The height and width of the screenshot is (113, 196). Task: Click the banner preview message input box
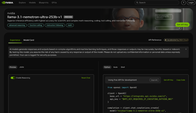[168, 28]
